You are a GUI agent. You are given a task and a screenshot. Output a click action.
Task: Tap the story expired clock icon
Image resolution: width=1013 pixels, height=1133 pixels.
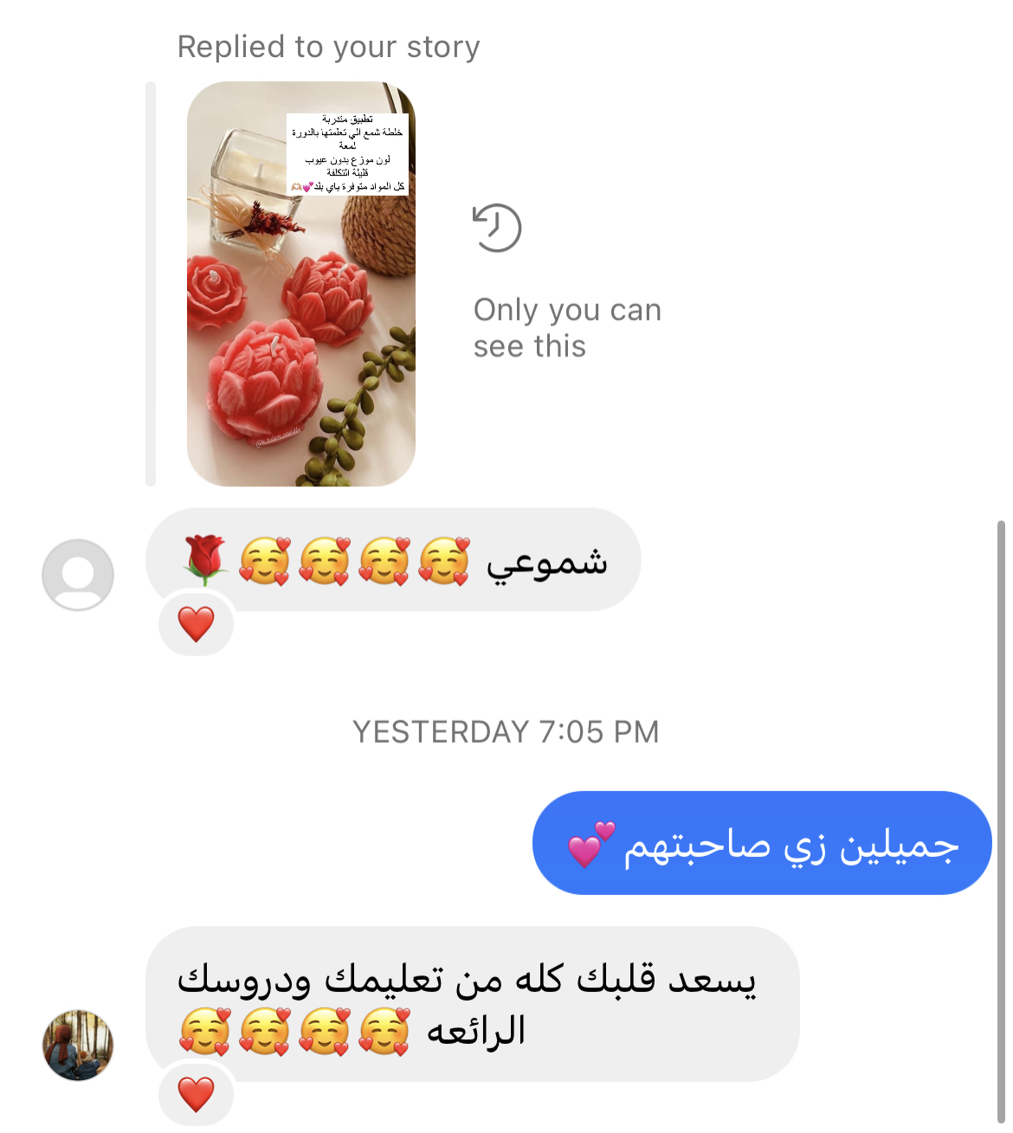click(x=497, y=229)
